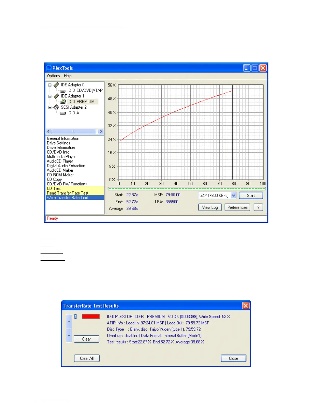Image resolution: width=312 pixels, height=404 pixels.
Task: Close the PlexTools window
Action: (x=263, y=68)
